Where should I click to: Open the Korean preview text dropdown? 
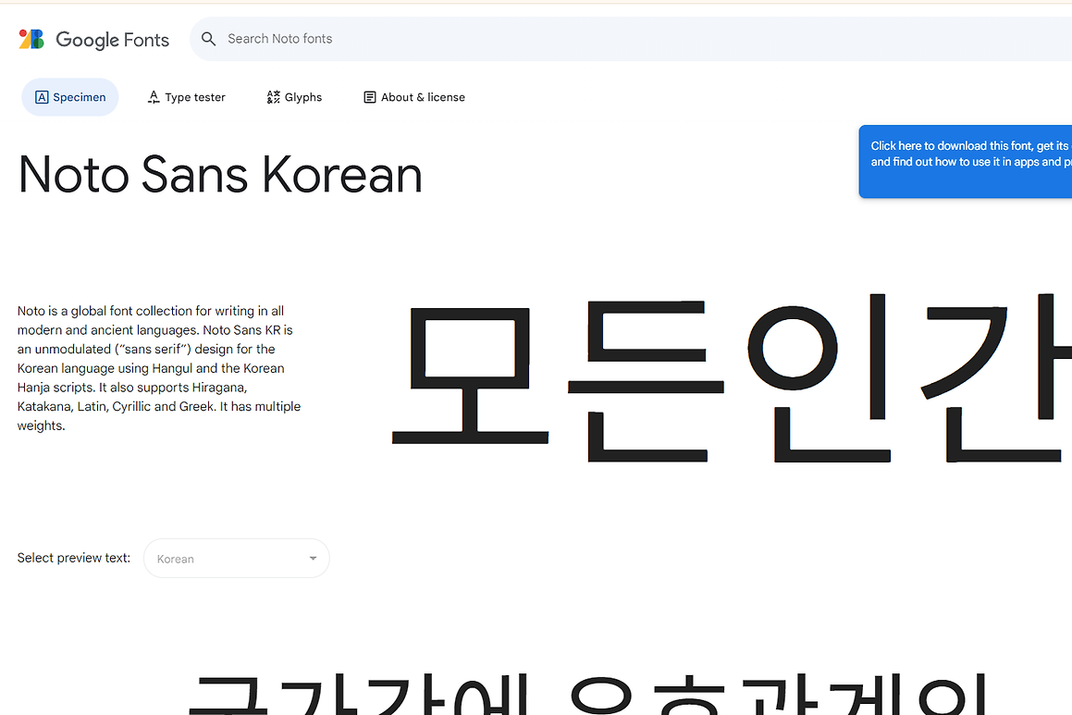pyautogui.click(x=237, y=559)
